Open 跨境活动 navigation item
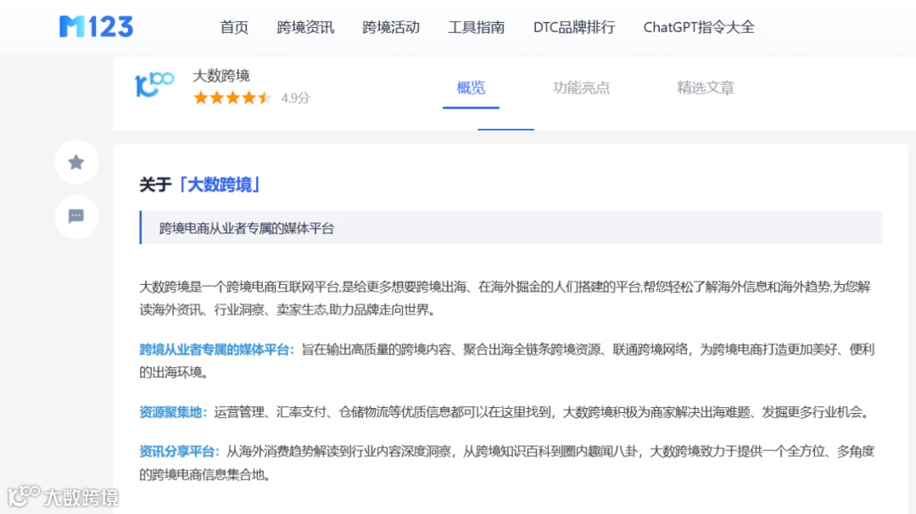Image resolution: width=916 pixels, height=514 pixels. 391,27
